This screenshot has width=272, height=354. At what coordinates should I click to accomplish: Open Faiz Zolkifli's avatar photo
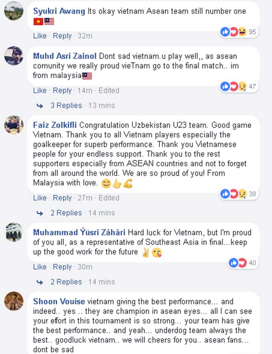[x=14, y=125]
